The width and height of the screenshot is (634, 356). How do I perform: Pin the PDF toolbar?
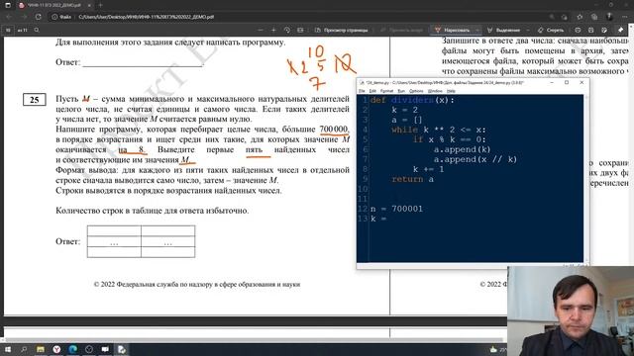point(621,30)
